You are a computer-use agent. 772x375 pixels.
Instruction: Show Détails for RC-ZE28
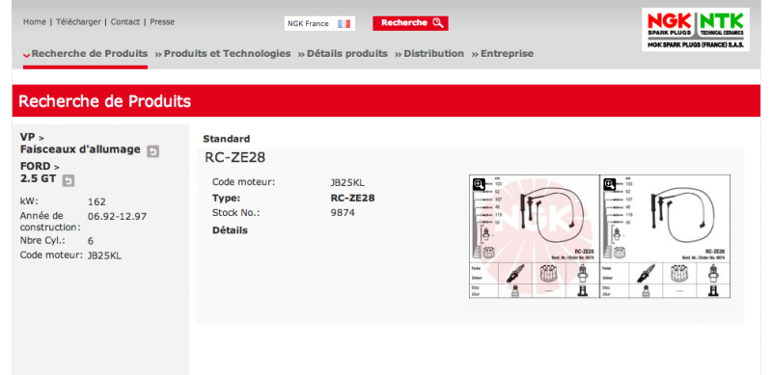pos(230,230)
